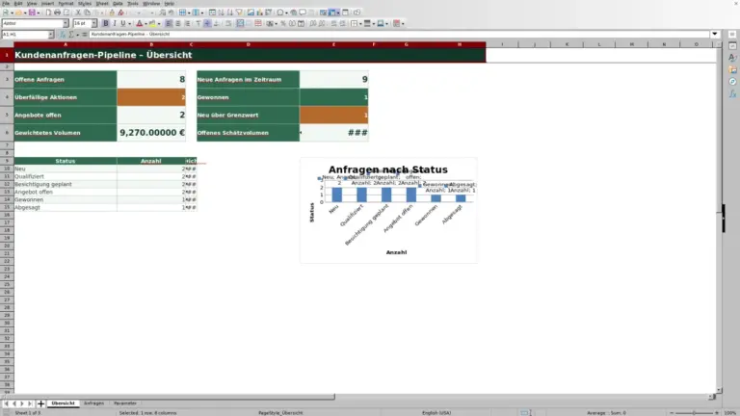Screen dimensions: 740x416
Task: Click the Format as Percent icon
Action: (283, 23)
